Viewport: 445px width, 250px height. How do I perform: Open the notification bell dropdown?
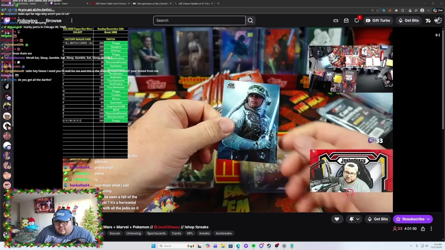click(x=354, y=219)
